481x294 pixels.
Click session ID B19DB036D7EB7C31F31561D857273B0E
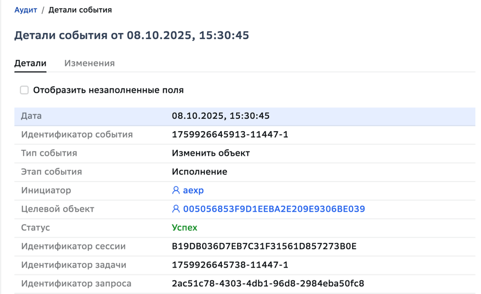264,246
